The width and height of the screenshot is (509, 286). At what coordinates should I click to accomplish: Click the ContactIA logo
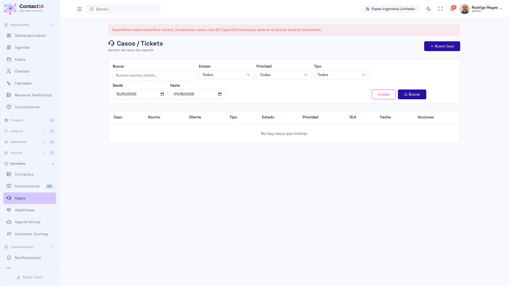24,8
